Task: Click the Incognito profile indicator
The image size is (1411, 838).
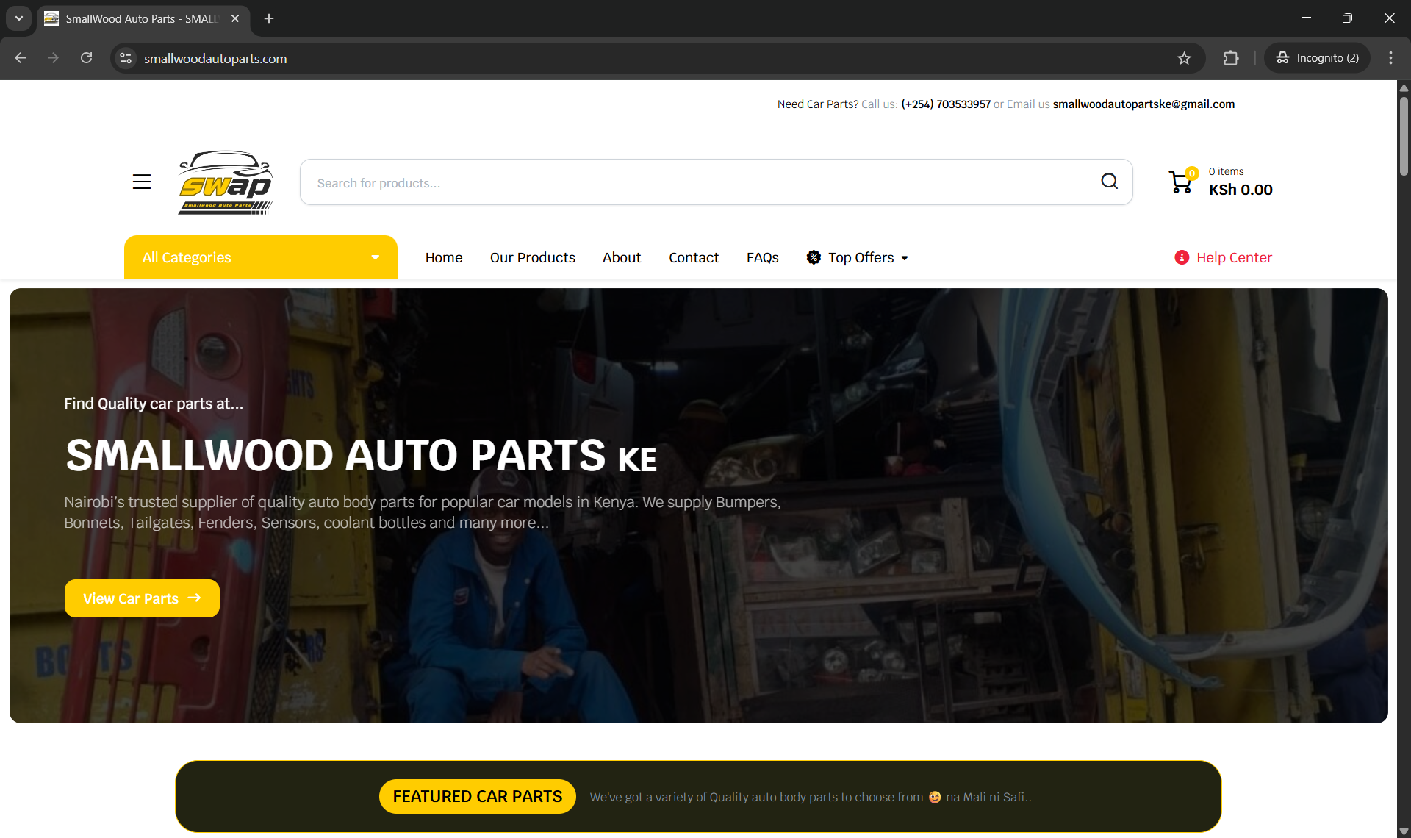Action: pos(1316,57)
